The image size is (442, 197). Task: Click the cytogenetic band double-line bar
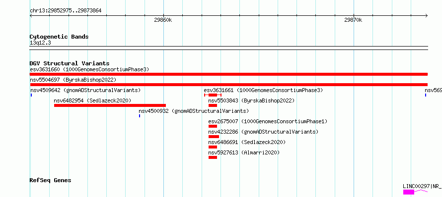pos(228,48)
